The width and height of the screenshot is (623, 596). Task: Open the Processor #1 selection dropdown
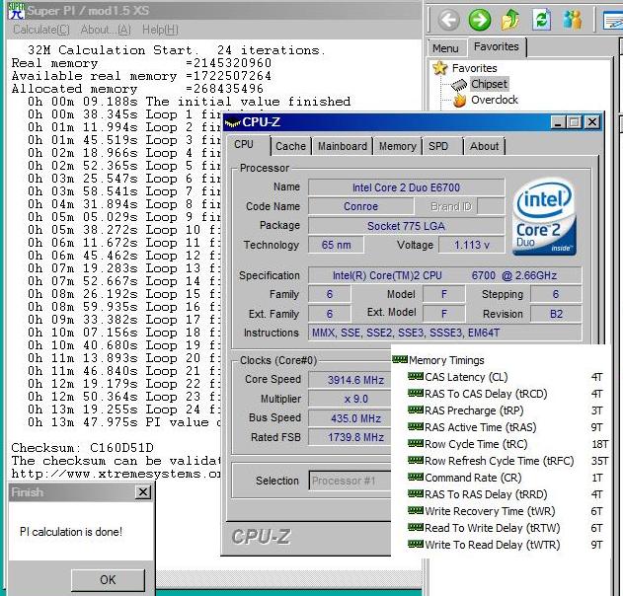pos(350,481)
